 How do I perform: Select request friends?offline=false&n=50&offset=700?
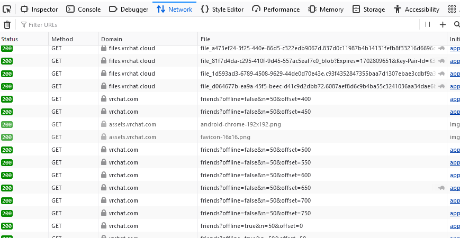(230, 200)
